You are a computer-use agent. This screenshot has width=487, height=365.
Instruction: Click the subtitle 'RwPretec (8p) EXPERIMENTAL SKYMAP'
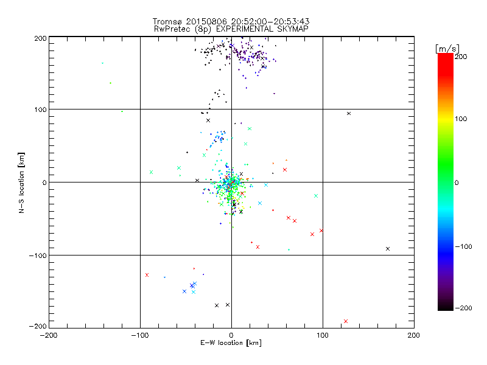point(231,29)
